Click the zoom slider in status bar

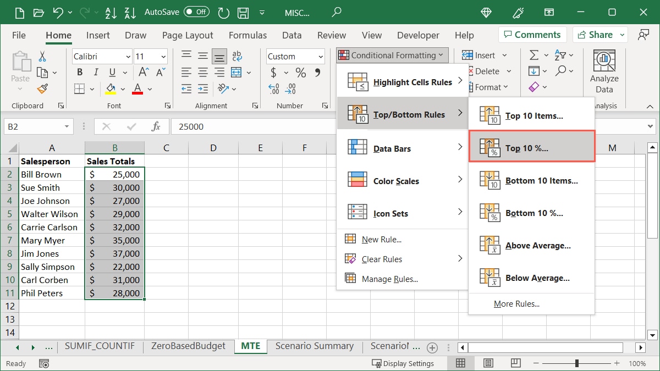576,363
